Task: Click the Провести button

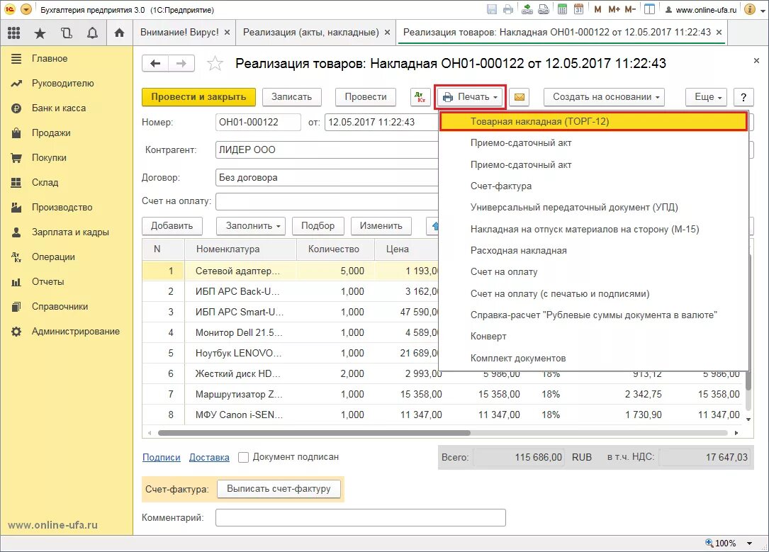Action: click(x=366, y=97)
